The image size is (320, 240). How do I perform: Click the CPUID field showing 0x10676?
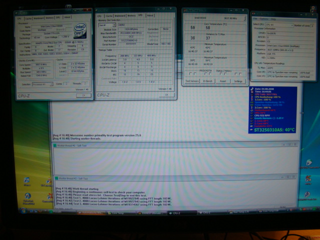click(290, 33)
